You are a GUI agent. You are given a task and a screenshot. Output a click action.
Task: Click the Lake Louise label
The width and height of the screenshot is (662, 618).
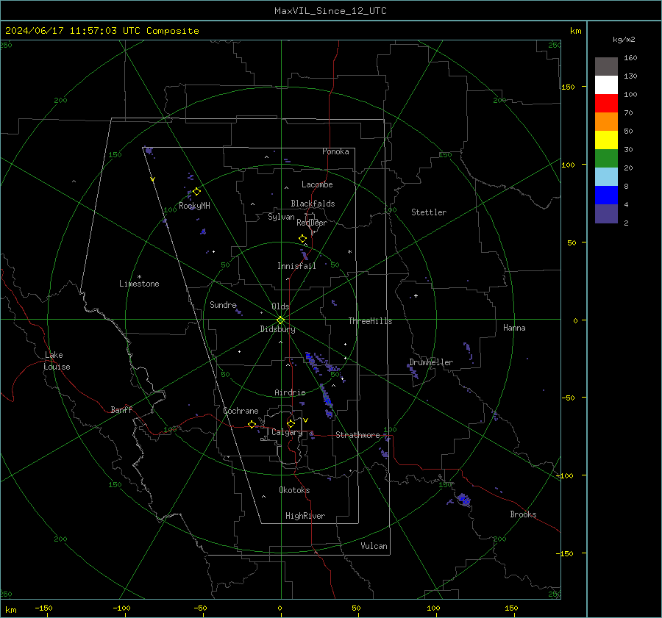tap(57, 361)
